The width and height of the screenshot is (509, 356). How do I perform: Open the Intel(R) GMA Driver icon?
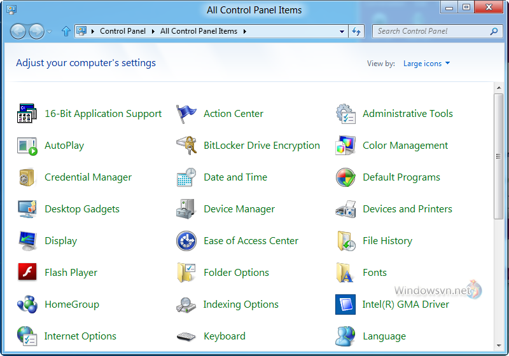pyautogui.click(x=345, y=305)
